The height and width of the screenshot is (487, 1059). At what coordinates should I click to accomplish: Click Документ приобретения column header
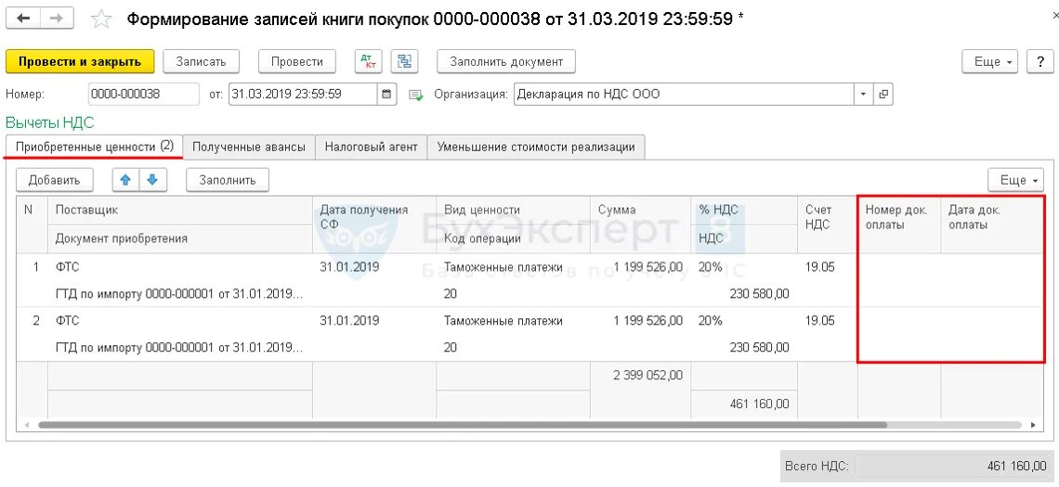pyautogui.click(x=180, y=238)
